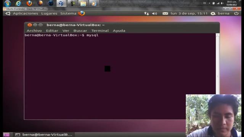This screenshot has width=244, height=137.
Task: Open the calendar via lun 3 de sep clock
Action: point(189,14)
